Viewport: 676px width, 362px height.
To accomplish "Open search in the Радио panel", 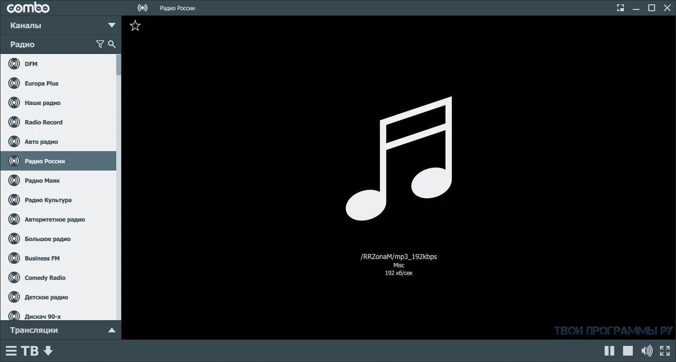I will point(112,44).
